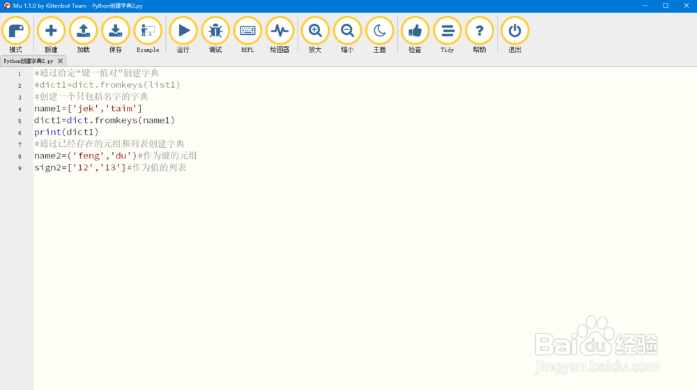Image resolution: width=697 pixels, height=390 pixels.
Task: Open Help (帮助)
Action: click(480, 35)
